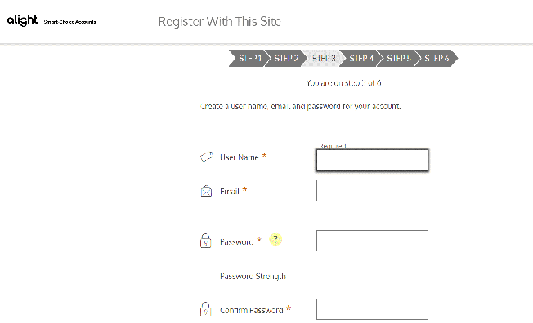Select the Step 5 arrow
The width and height of the screenshot is (533, 323).
click(x=397, y=59)
